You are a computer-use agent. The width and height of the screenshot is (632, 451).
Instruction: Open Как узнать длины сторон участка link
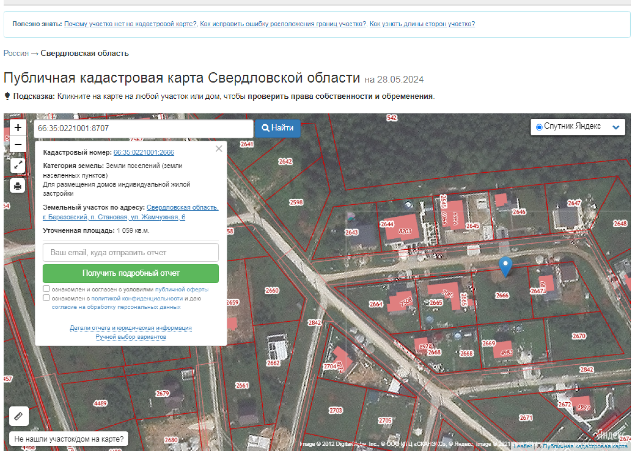(x=422, y=24)
